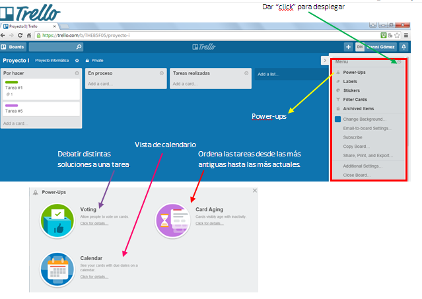422x299 pixels.
Task: Open Click for details under Card Aging
Action: (209, 224)
